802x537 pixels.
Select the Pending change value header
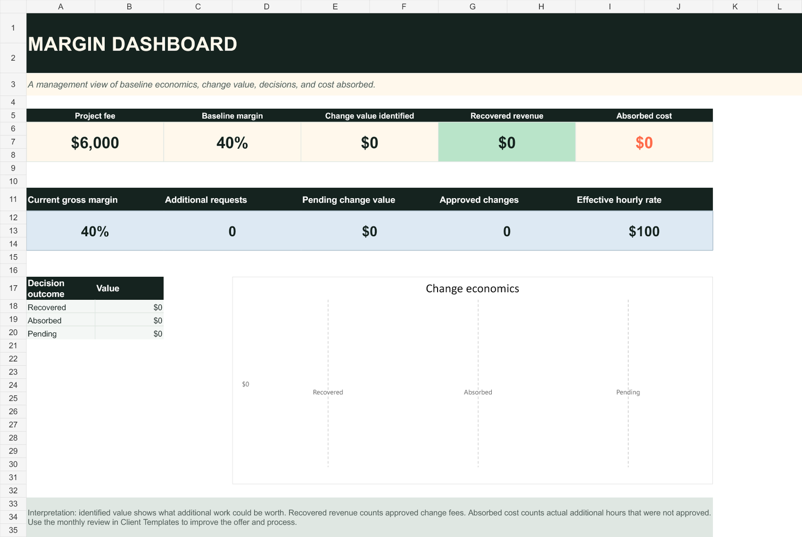(x=369, y=200)
